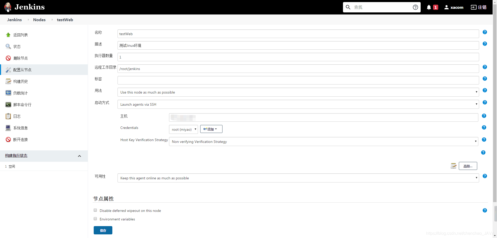Open help for 标签 field
The image size is (497, 238).
tap(485, 79)
